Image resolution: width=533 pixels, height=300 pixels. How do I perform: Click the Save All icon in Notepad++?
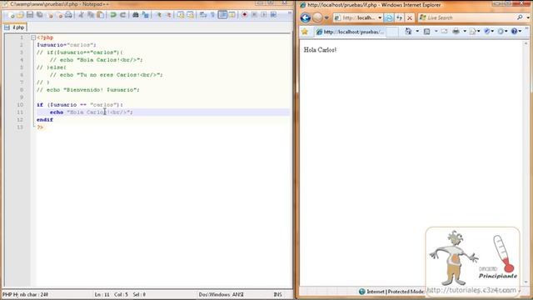click(39, 15)
